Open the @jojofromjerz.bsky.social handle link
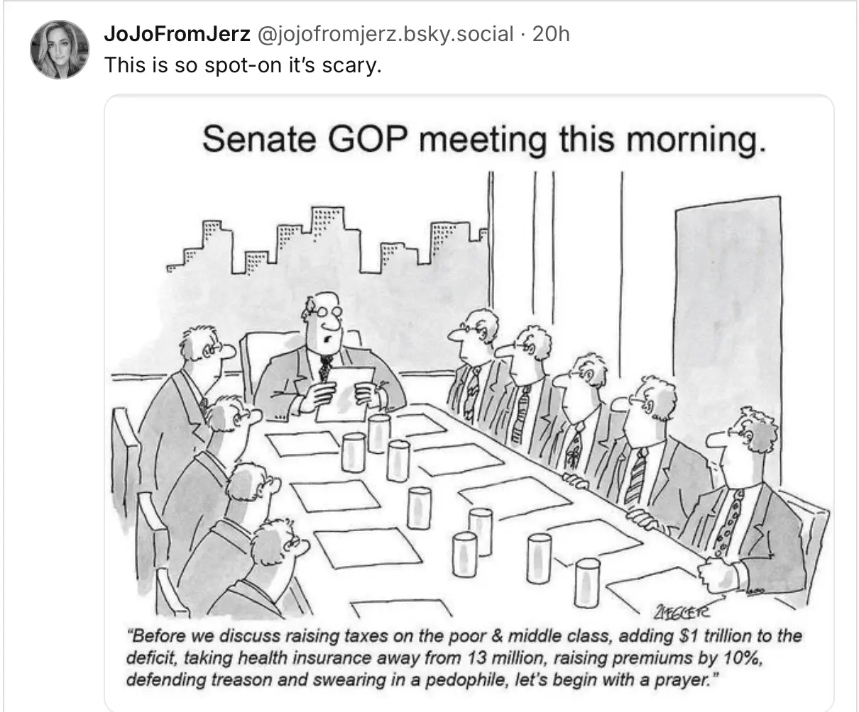Screen dimensions: 859x712 point(383,33)
